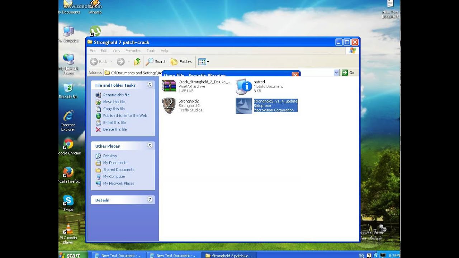Viewport: 459px width, 258px height.
Task: Select the Skype desktop icon
Action: coord(68,203)
